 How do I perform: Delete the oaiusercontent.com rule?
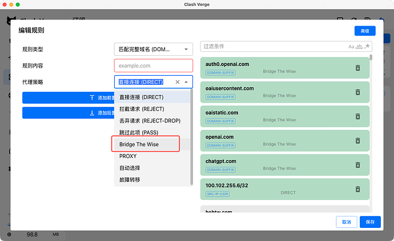pos(357,92)
